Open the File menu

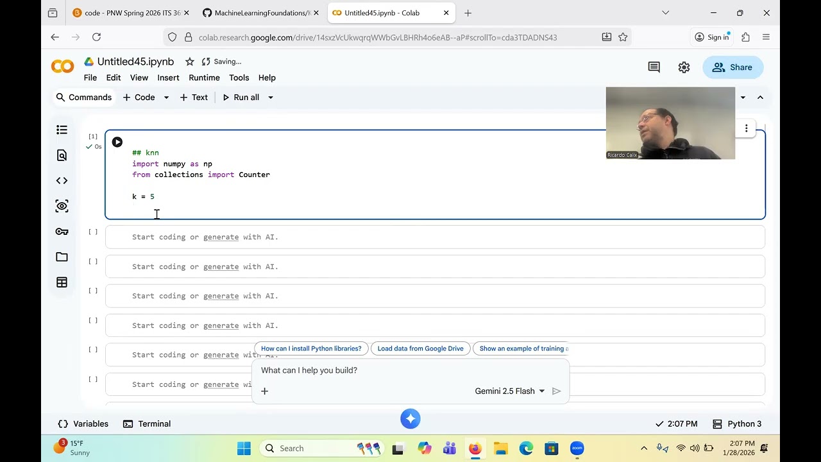(x=90, y=78)
